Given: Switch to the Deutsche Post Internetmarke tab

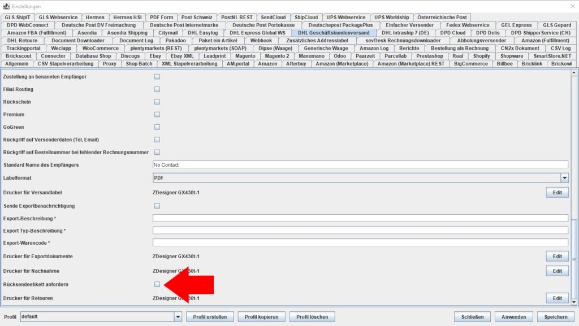Looking at the screenshot, I should 184,25.
